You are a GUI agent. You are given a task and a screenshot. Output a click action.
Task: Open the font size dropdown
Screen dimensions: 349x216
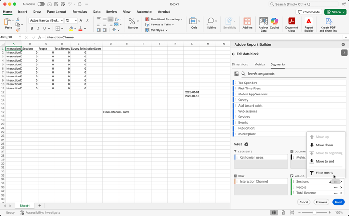pyautogui.click(x=76, y=20)
